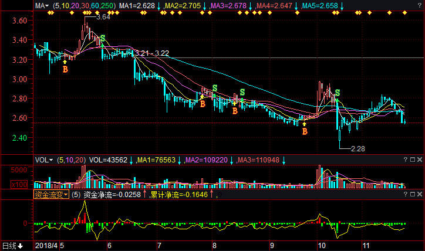Click the month 7 date label
Viewport: 425px width, 251px height.
pos(159,246)
